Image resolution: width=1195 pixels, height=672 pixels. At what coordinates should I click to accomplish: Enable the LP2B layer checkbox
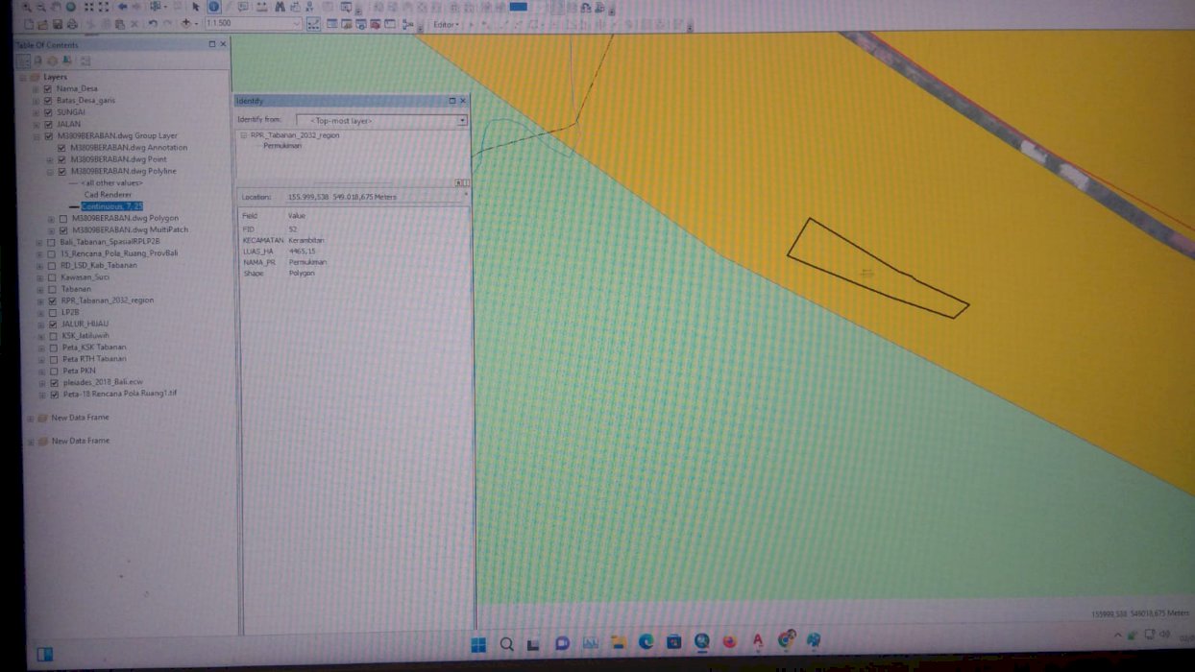click(x=53, y=312)
